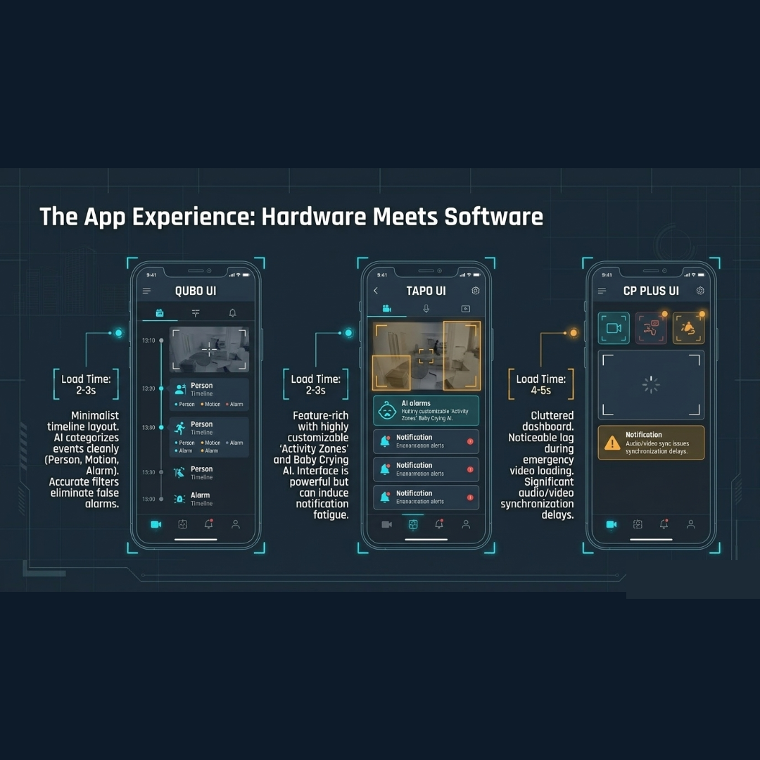Tap the scan icon in QUBO bottom bar

183,524
